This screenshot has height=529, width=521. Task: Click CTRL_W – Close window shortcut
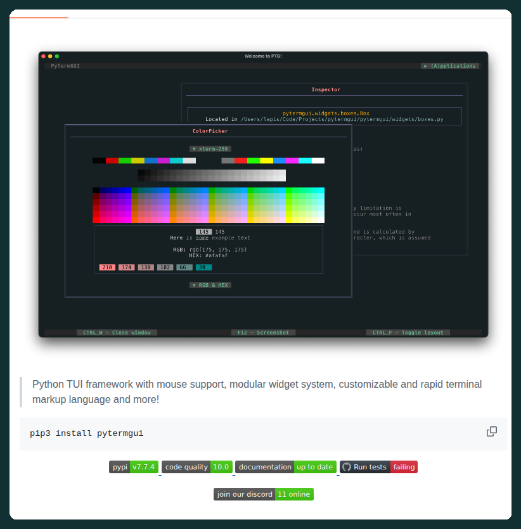pyautogui.click(x=117, y=333)
